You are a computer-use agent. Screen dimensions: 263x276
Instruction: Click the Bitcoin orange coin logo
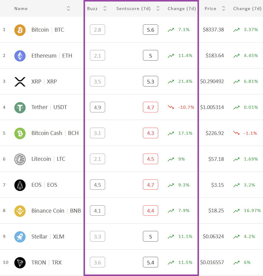click(20, 30)
